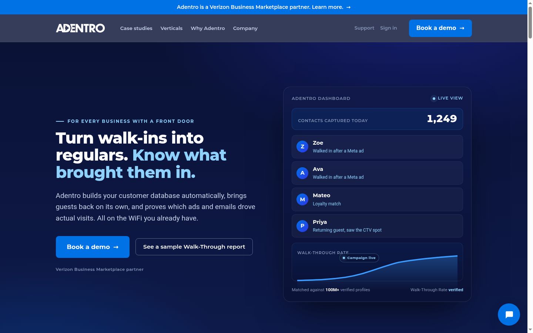
Task: Click Mateo's avatar circle
Action: (302, 199)
